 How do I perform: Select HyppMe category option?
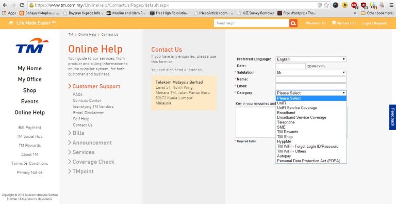click(x=311, y=142)
